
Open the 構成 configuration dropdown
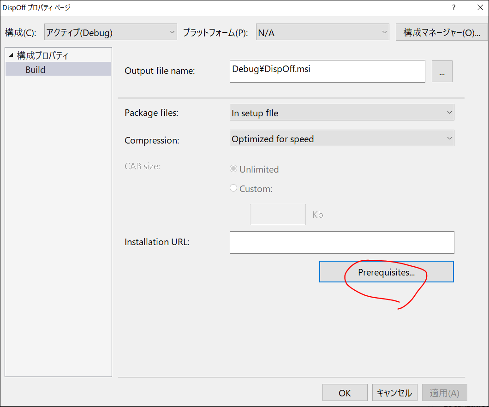click(110, 32)
